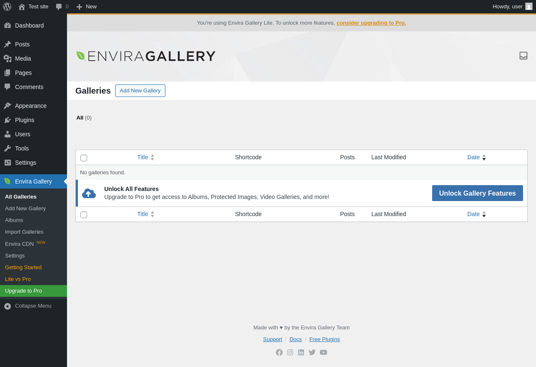Tick select-all checkbox in table footer
This screenshot has height=367, width=536.
click(x=84, y=215)
